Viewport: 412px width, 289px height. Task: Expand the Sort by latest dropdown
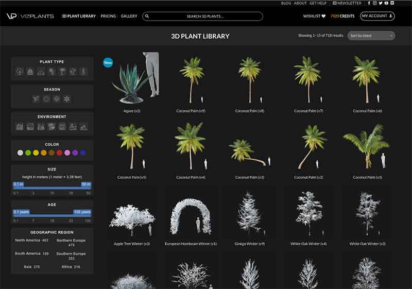[x=371, y=36]
